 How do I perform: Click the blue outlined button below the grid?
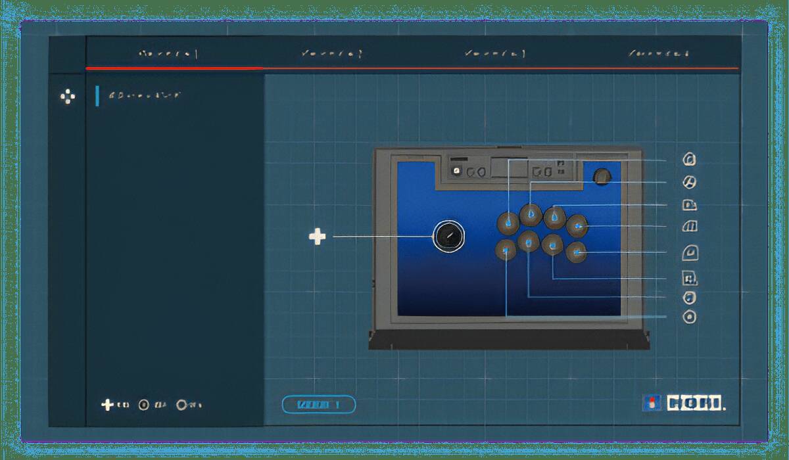click(319, 405)
